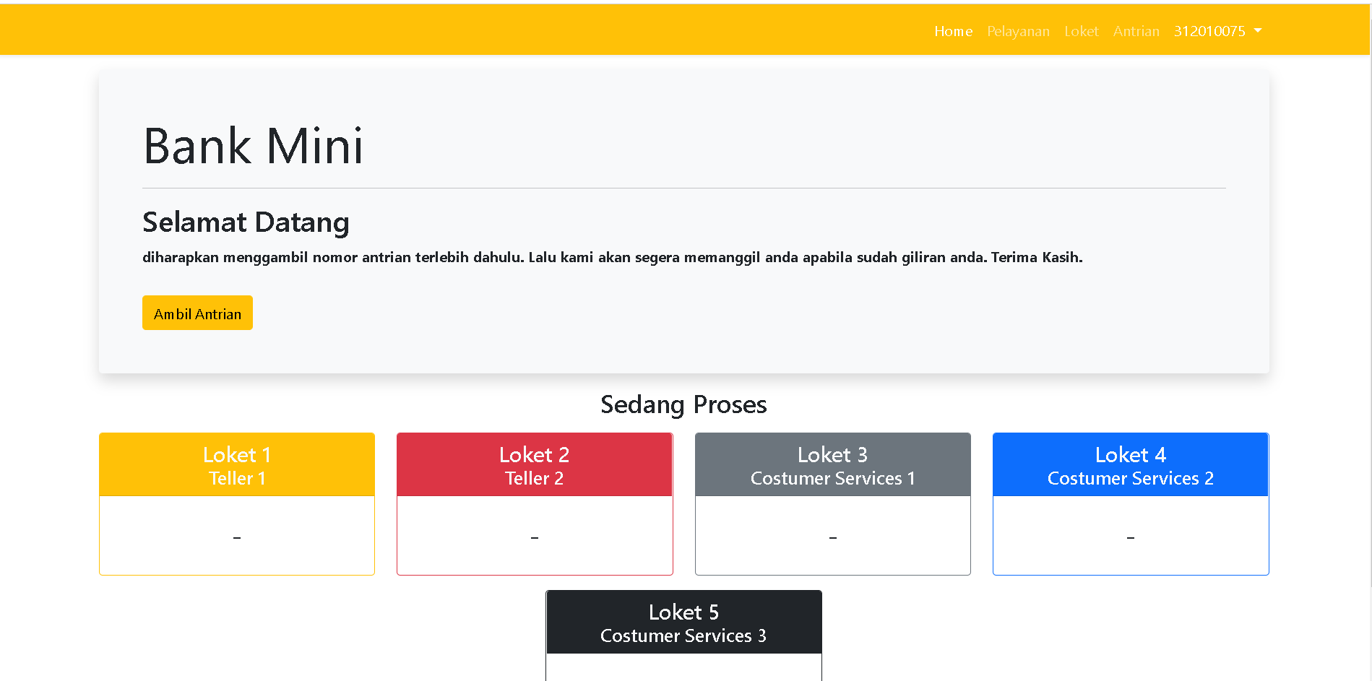Select Antrian in the navbar

(1136, 31)
